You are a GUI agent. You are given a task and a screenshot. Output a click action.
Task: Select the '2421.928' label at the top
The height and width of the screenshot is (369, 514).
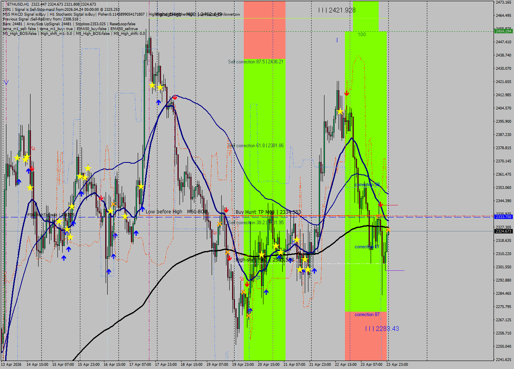[x=337, y=10]
